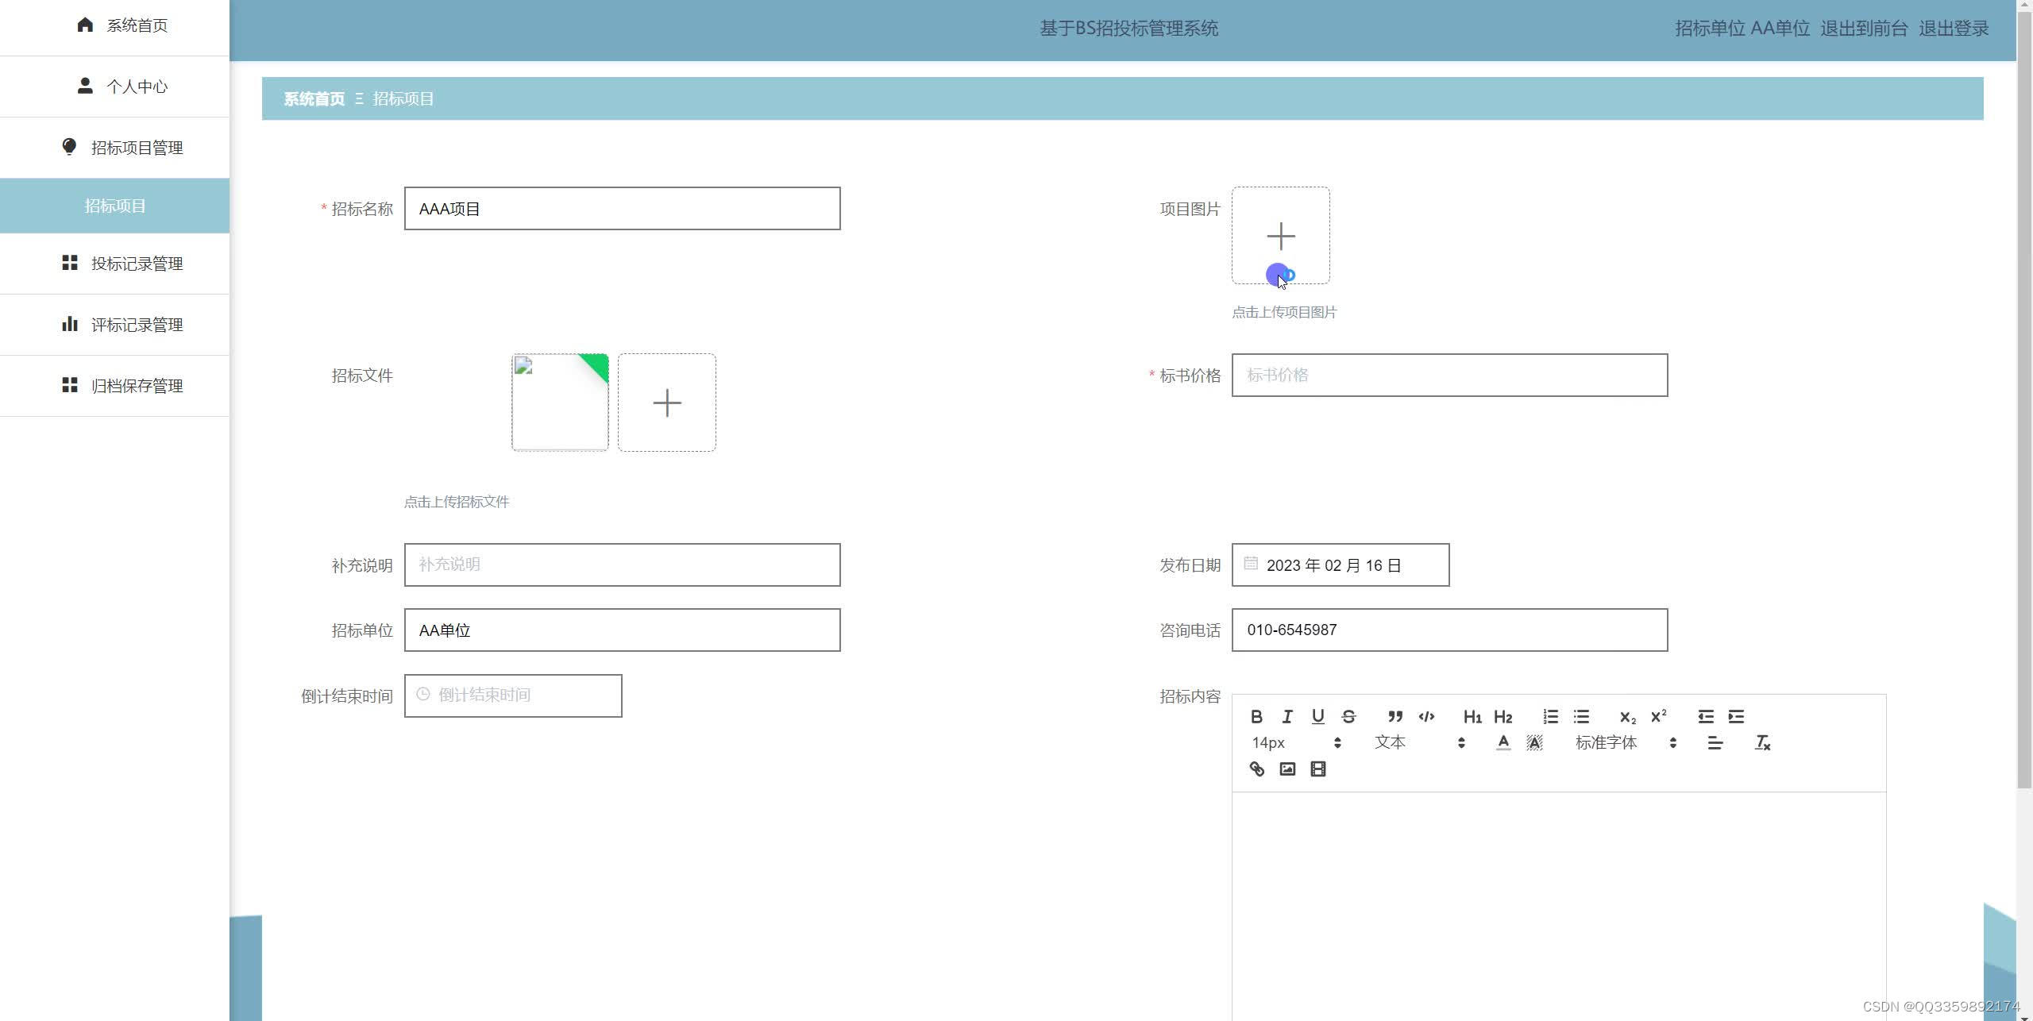Viewport: 2033px width, 1021px height.
Task: Open 个人中心 in the sidebar
Action: click(114, 87)
